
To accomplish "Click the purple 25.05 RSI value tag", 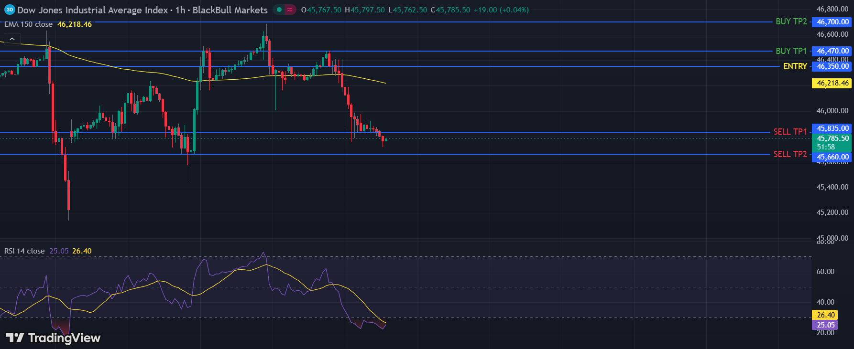I will 825,325.
